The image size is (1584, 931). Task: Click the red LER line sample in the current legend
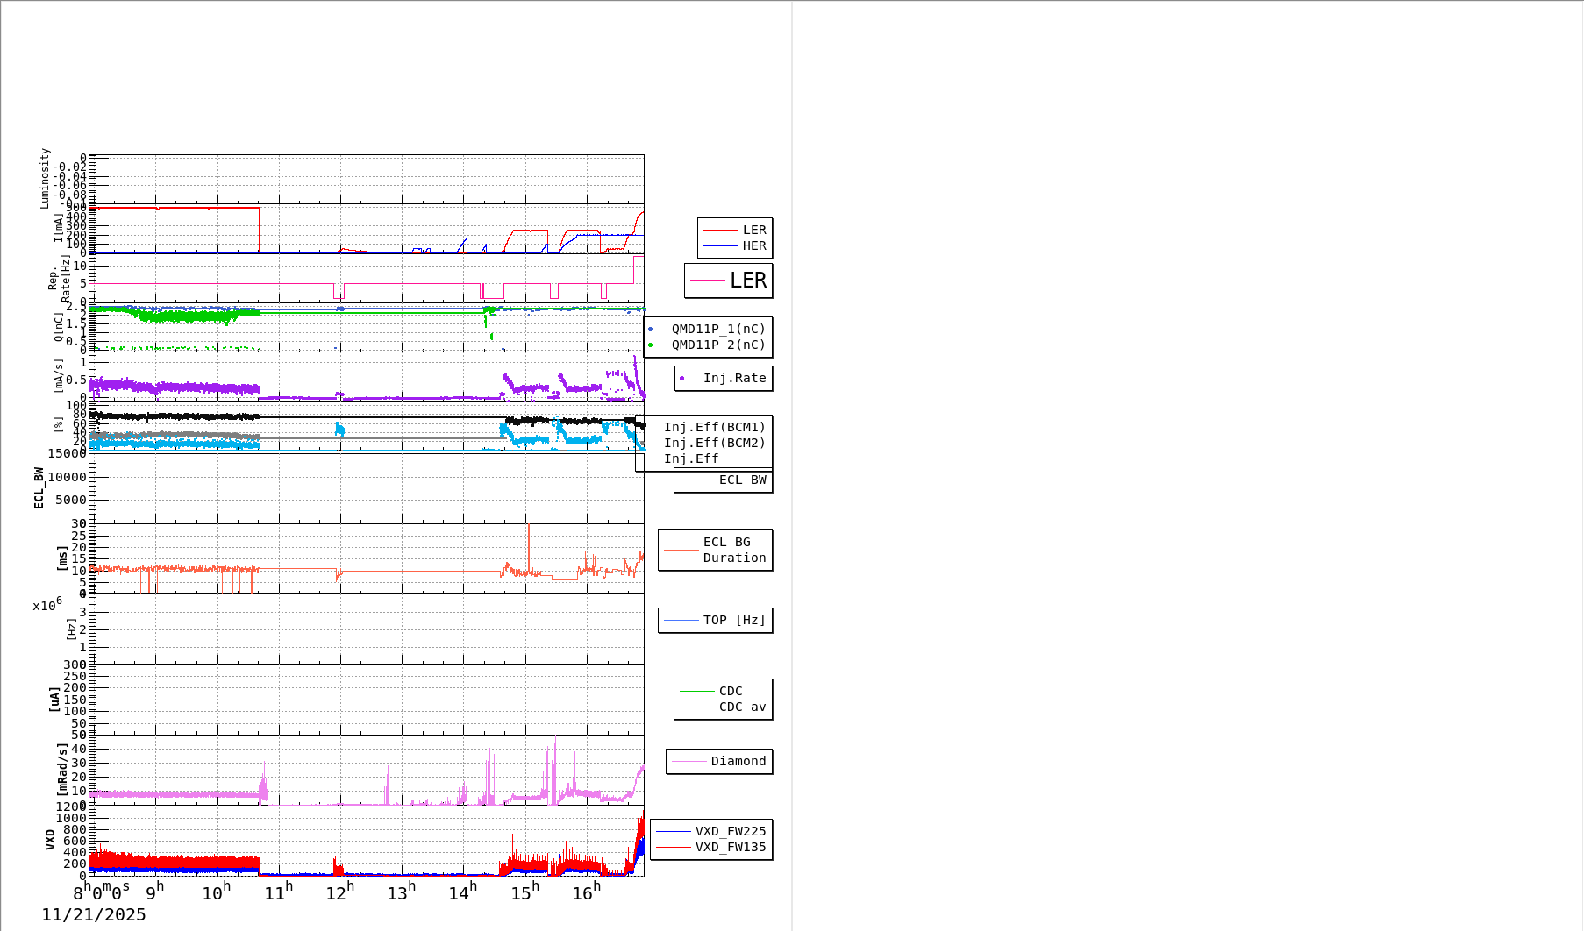tap(720, 231)
